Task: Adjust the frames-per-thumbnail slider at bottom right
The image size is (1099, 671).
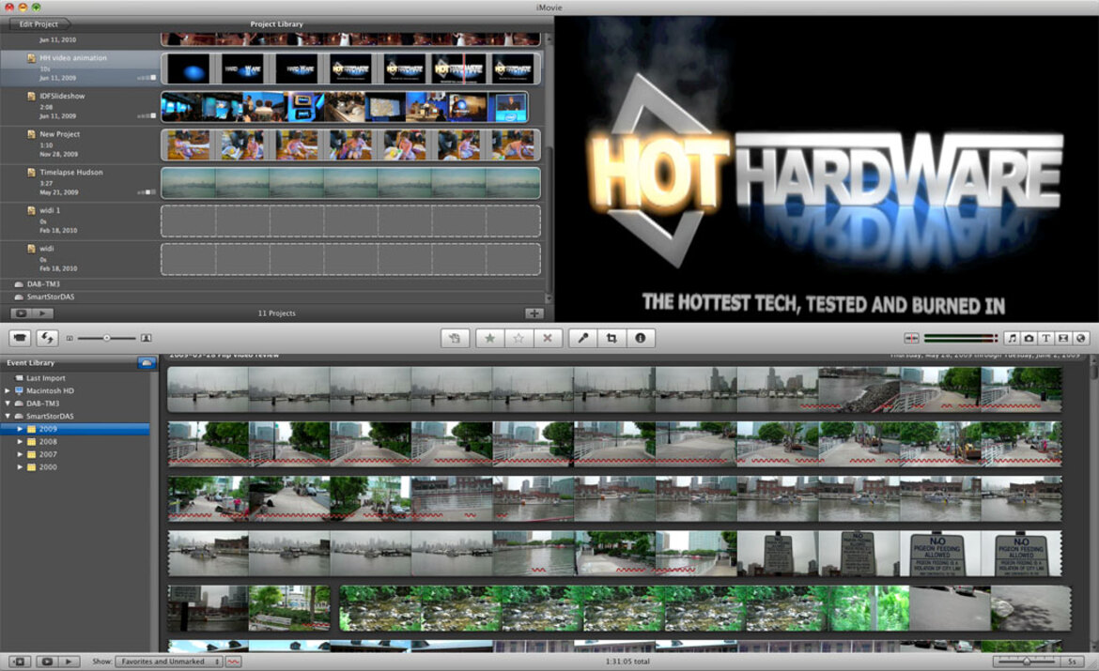Action: [1026, 662]
